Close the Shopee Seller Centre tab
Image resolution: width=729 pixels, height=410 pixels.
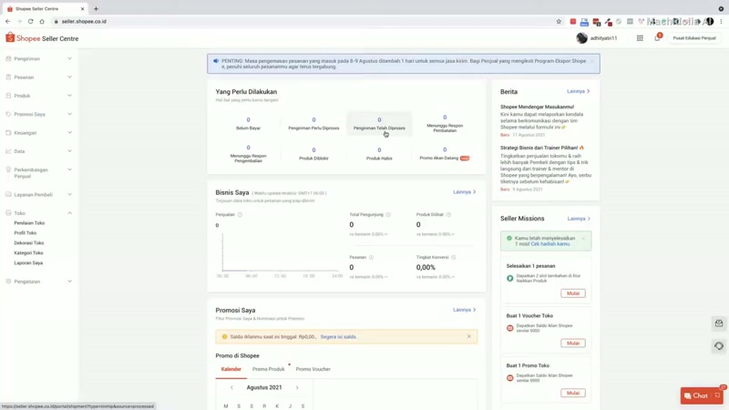(82, 9)
